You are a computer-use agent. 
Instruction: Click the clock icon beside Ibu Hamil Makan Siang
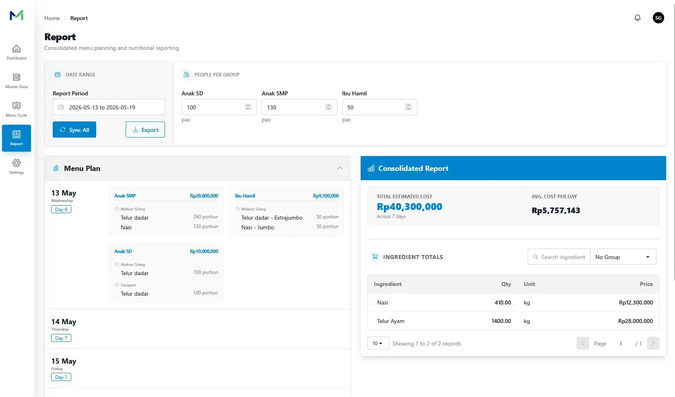click(x=237, y=209)
